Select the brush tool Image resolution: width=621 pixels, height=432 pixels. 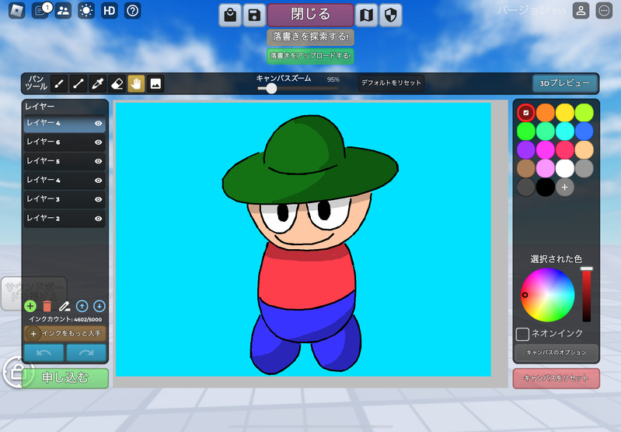click(x=59, y=84)
